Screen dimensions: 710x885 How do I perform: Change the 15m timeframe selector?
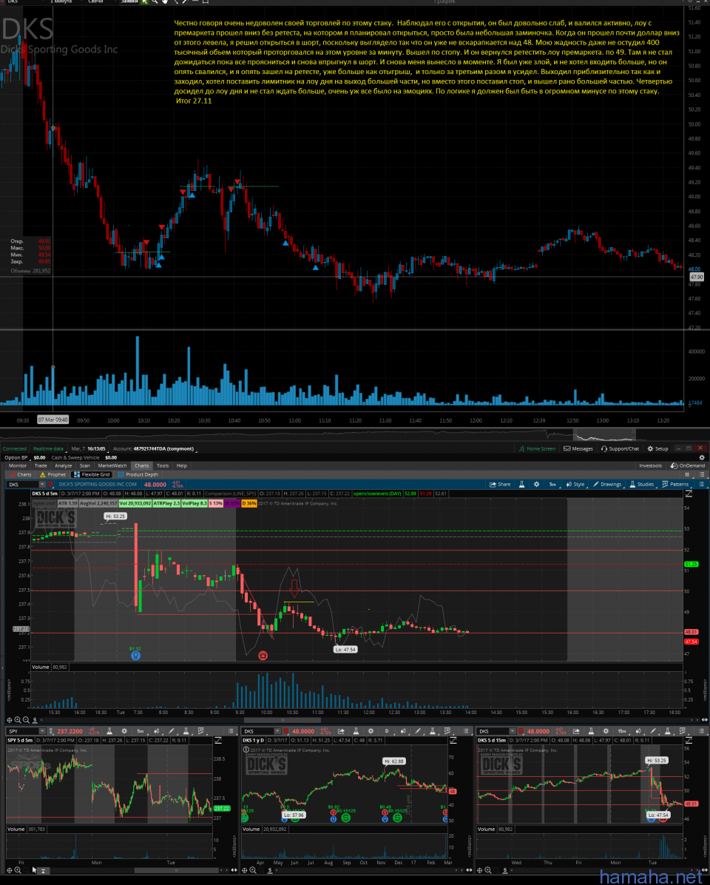tap(622, 731)
